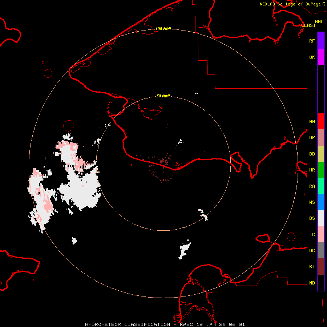
Task: Select the yellow BD legend swatch
Action: [x=321, y=154]
